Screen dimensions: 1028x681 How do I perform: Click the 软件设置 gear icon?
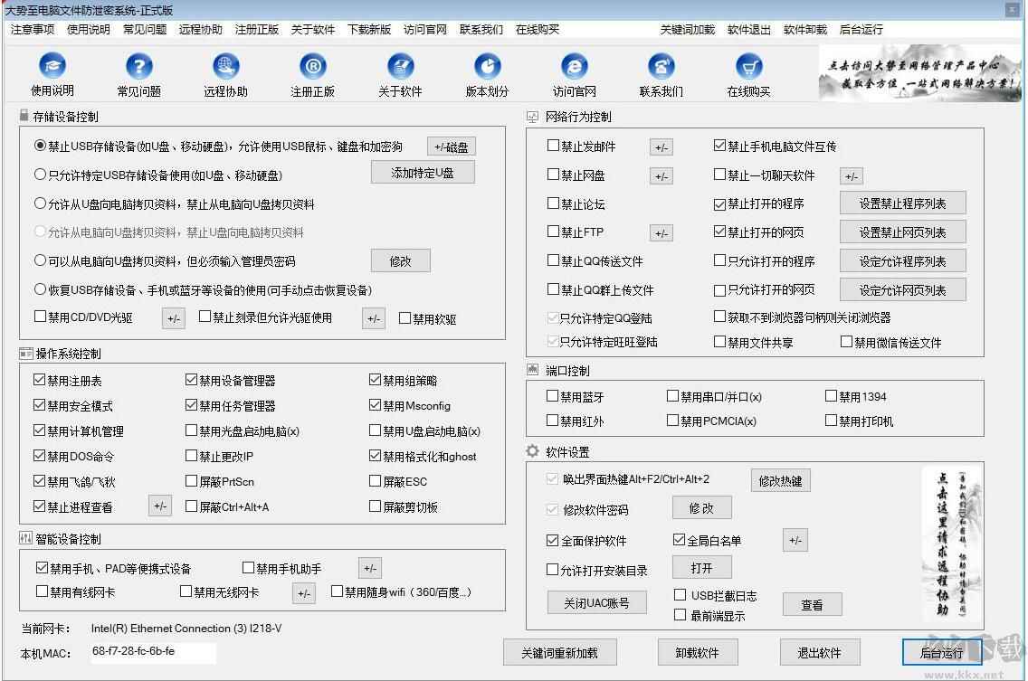coord(531,451)
